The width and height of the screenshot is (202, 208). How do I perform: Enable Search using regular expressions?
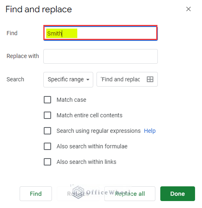[47, 131]
